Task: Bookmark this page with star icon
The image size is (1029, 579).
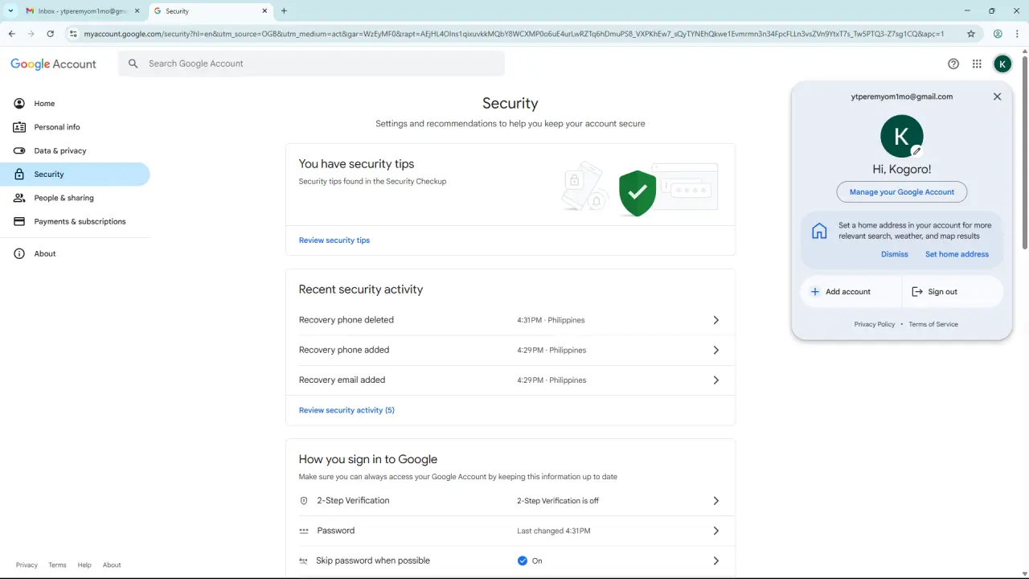Action: click(x=971, y=34)
